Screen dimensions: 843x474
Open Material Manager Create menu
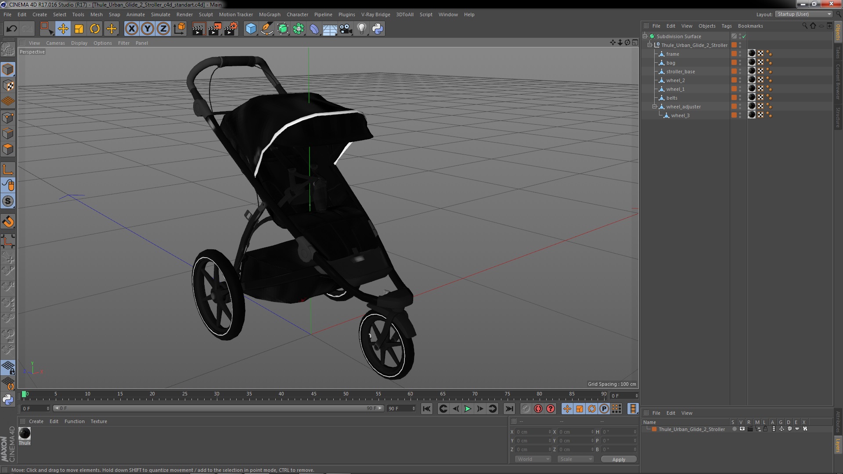[x=36, y=421]
